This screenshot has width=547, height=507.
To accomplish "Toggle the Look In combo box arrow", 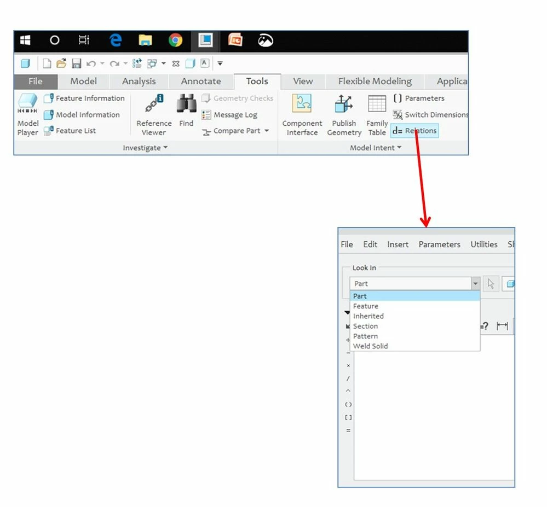I will click(475, 284).
